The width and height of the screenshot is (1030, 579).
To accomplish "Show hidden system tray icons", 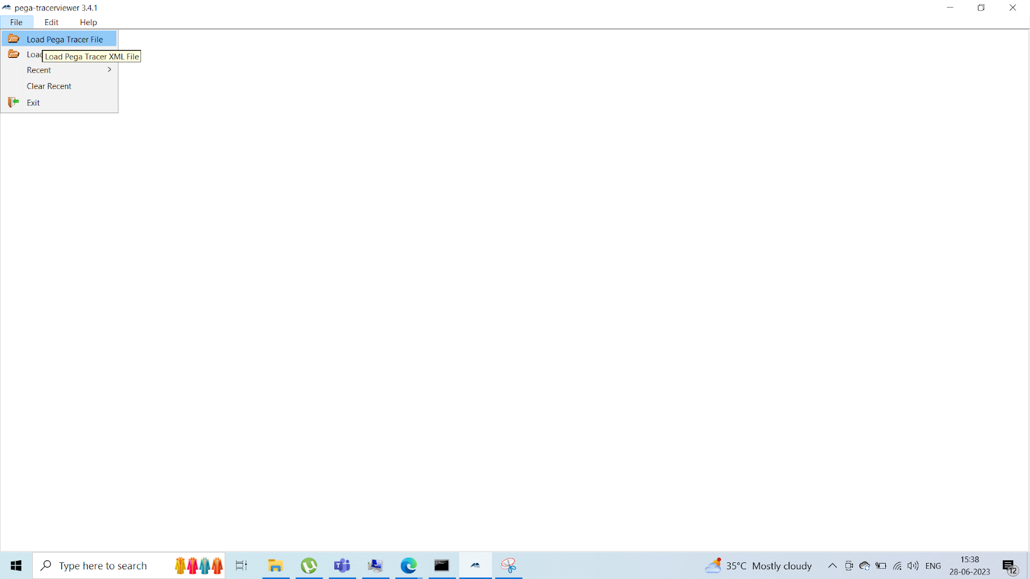I will [x=832, y=565].
